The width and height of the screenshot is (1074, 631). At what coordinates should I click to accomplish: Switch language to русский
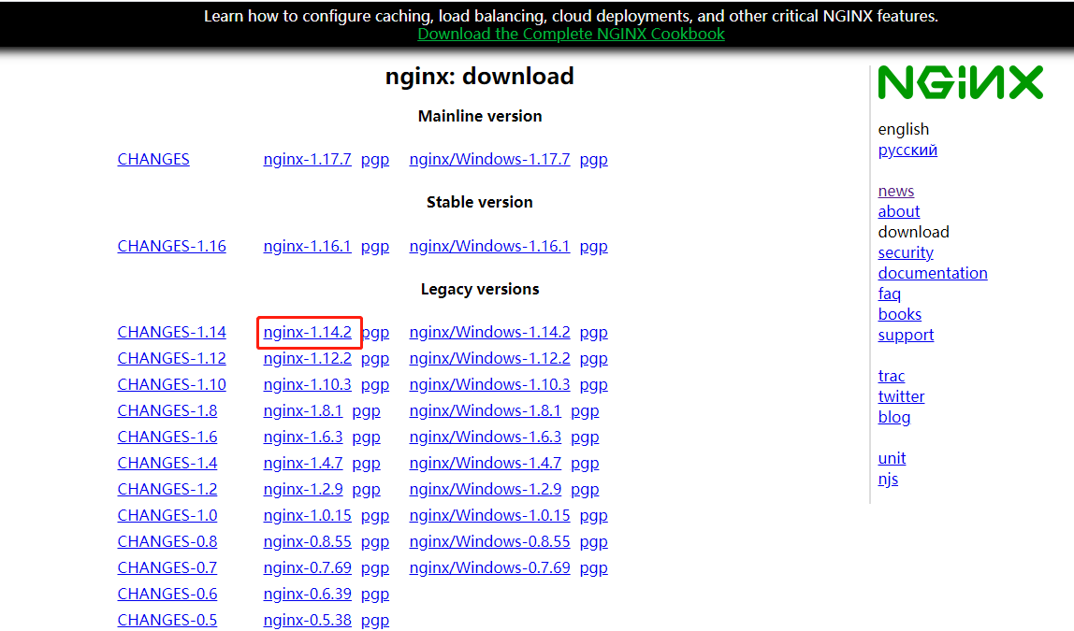pyautogui.click(x=907, y=150)
